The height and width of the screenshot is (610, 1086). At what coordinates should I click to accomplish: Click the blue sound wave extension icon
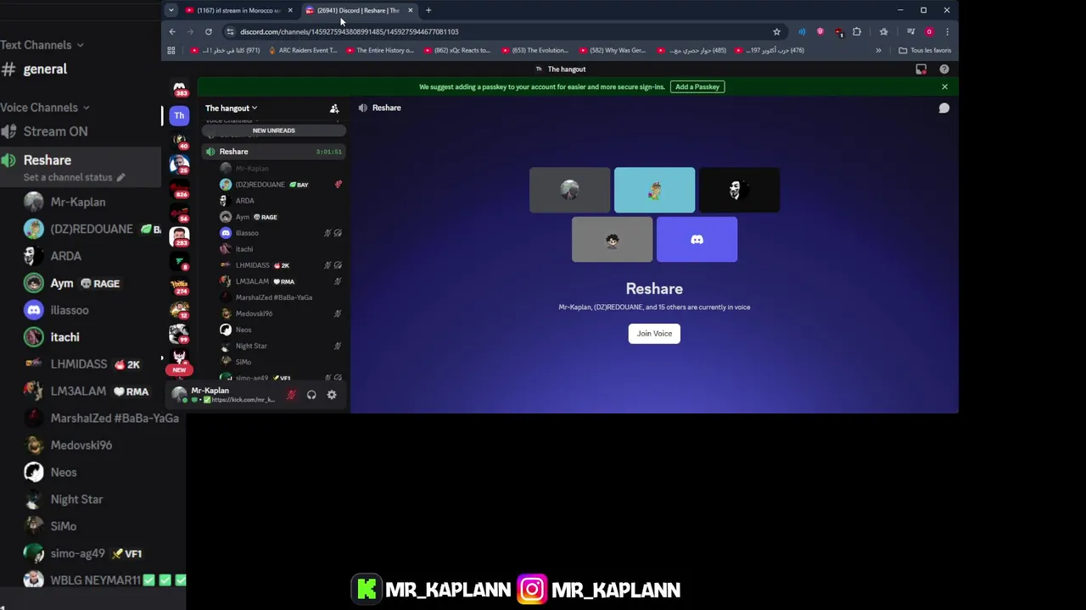[802, 31]
